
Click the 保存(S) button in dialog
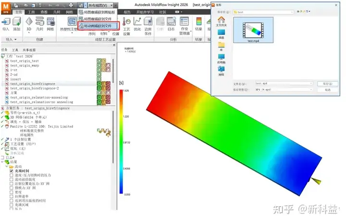[327, 84]
